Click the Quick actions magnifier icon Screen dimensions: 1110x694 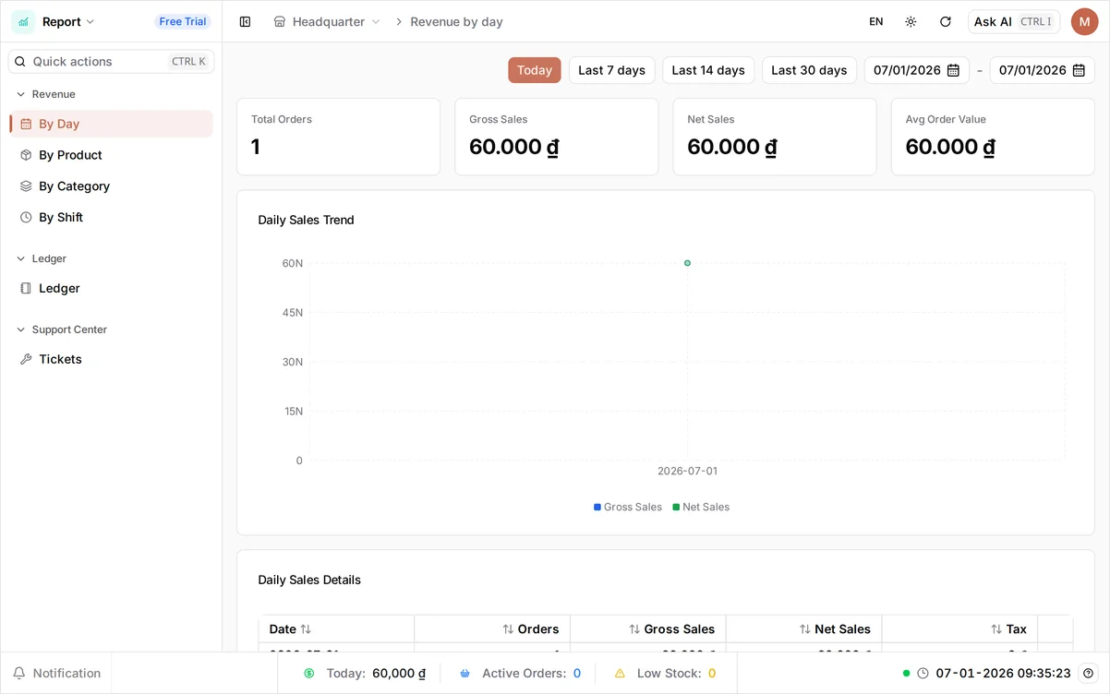pyautogui.click(x=20, y=61)
